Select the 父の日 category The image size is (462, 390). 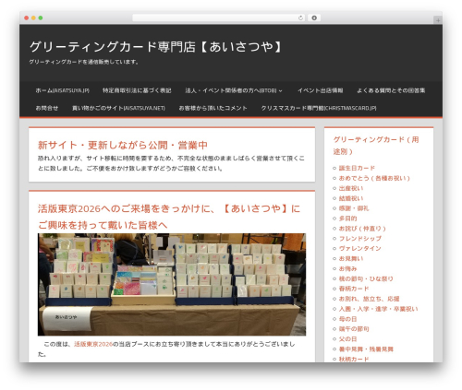coord(348,339)
